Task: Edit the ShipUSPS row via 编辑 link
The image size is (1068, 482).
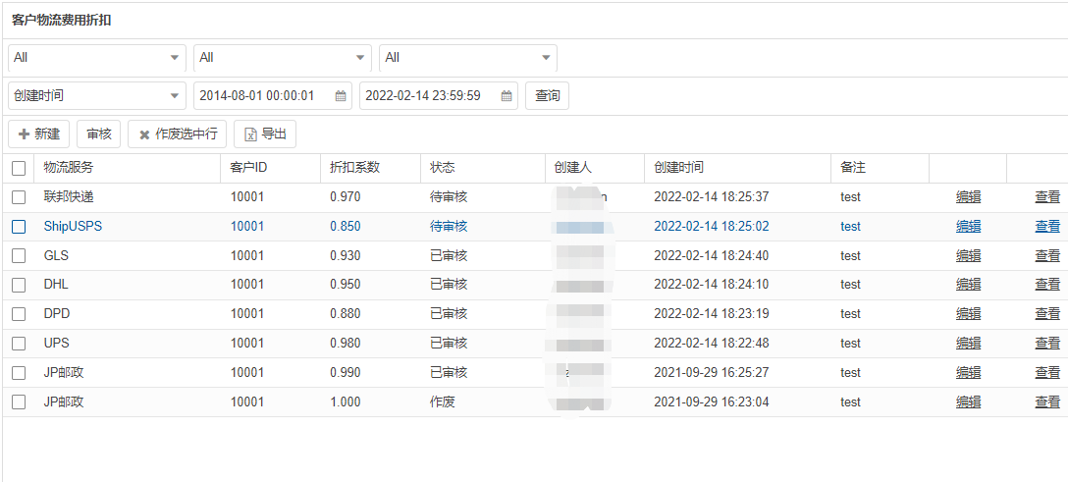Action: click(x=969, y=227)
